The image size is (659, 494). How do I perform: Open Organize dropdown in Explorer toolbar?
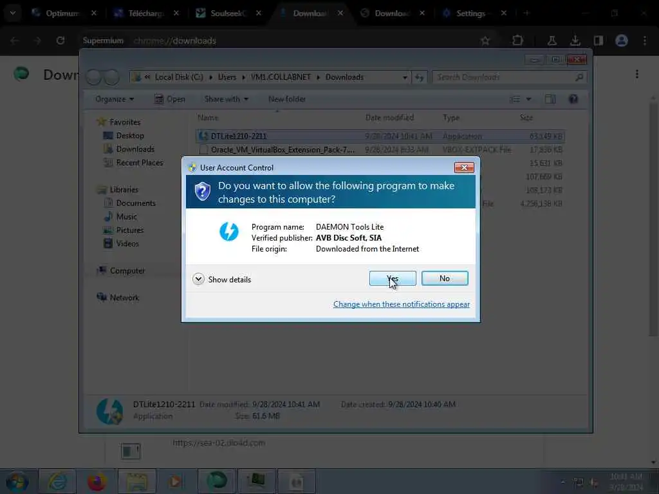[115, 99]
